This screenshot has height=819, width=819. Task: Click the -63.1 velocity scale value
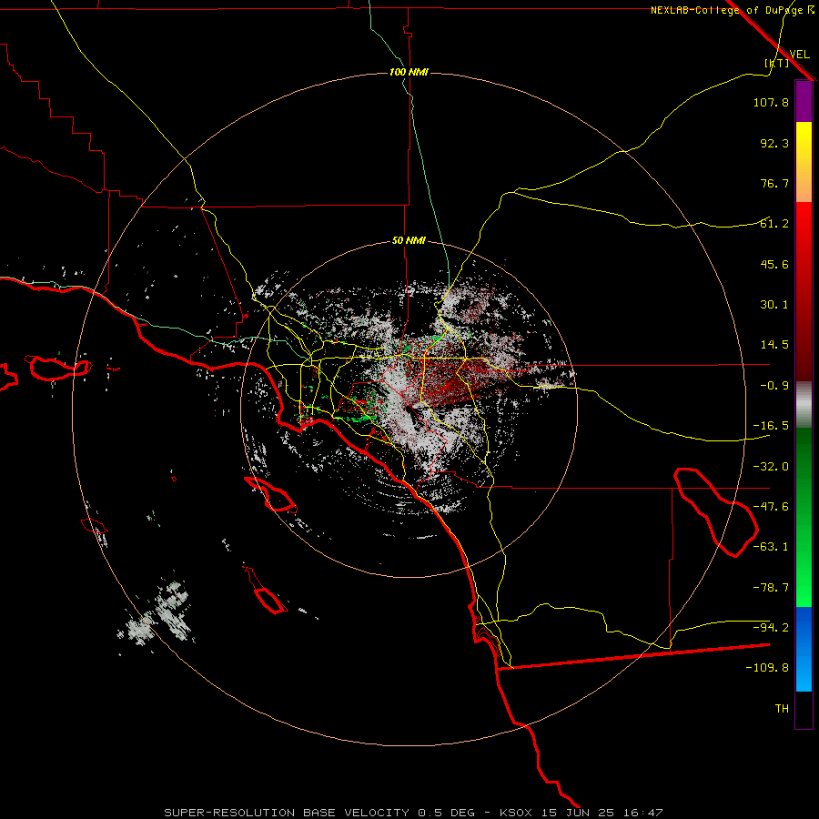point(771,547)
